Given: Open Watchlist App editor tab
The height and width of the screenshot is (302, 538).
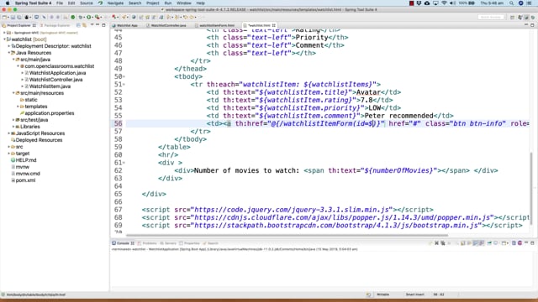Looking at the screenshot, I should [x=127, y=25].
